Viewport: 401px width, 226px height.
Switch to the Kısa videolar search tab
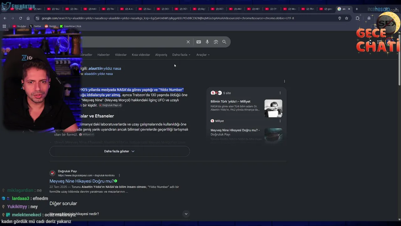tap(141, 55)
